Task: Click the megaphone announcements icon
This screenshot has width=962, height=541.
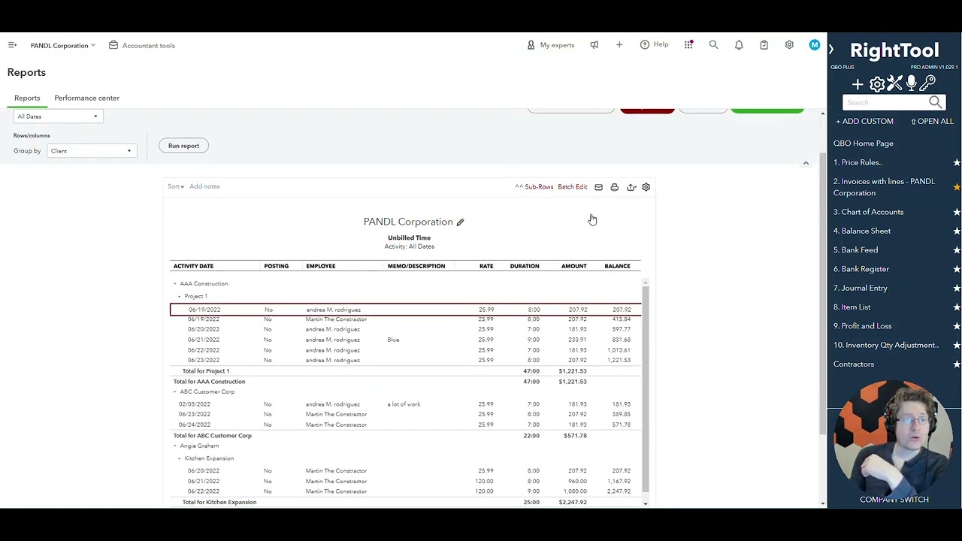Action: [x=594, y=45]
